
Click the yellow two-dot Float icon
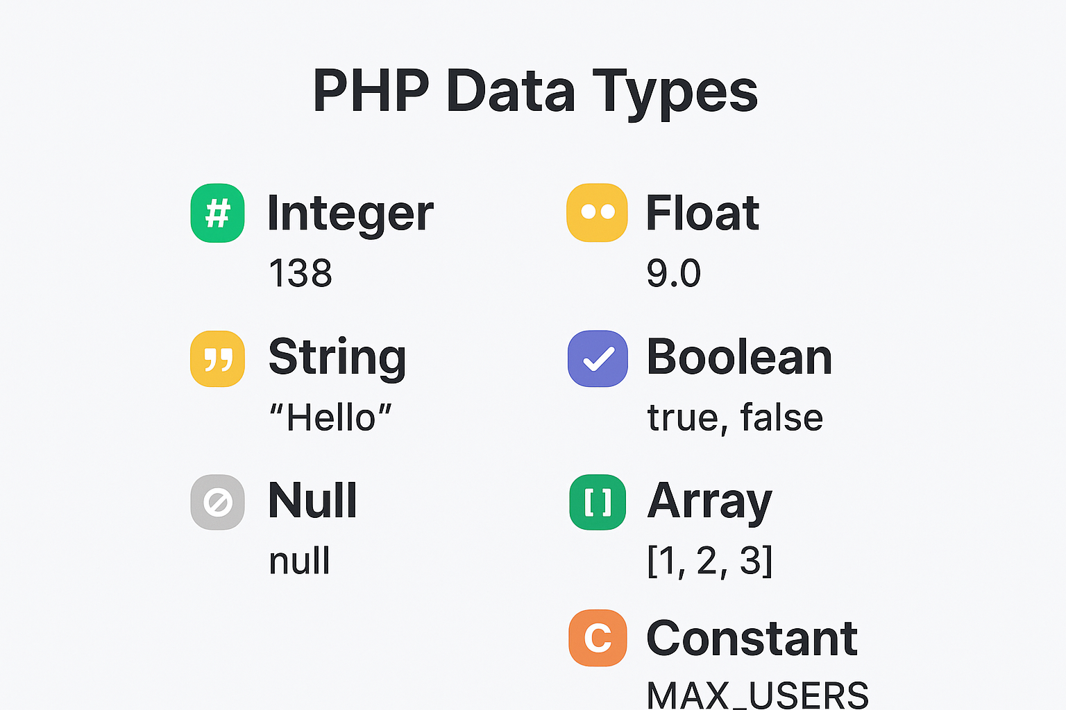pos(597,213)
